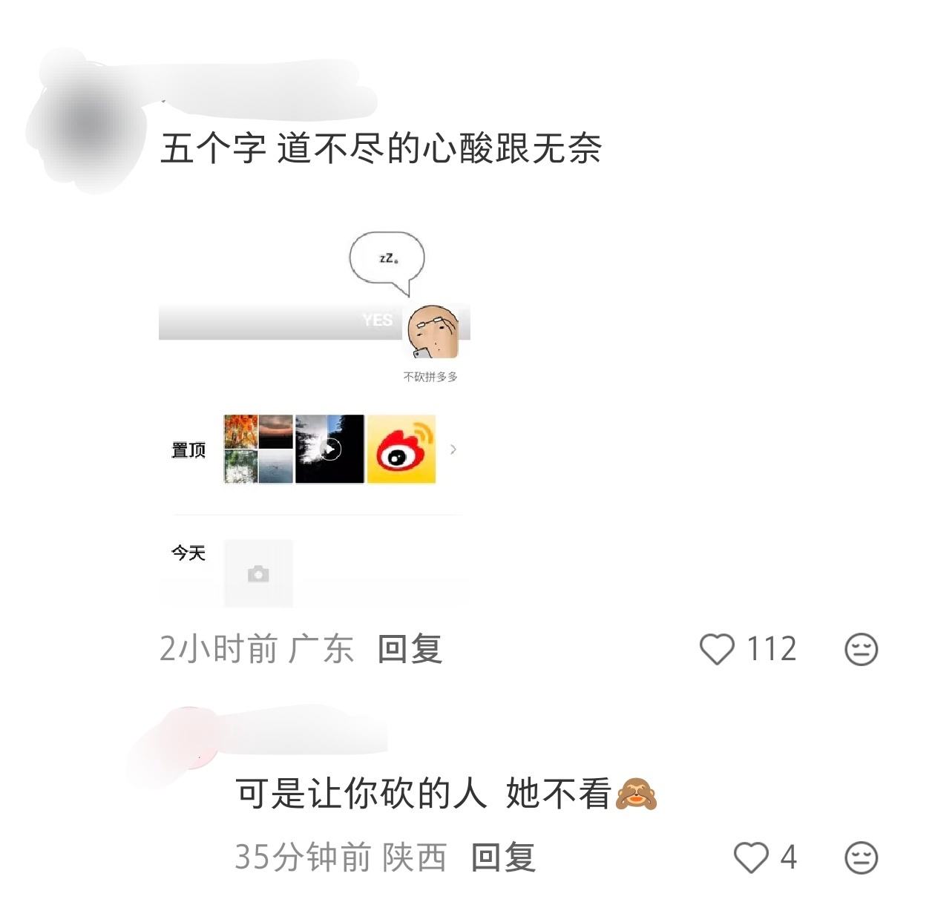Tap the camera placeholder beside 今天
This screenshot has width=935, height=902.
[x=258, y=573]
